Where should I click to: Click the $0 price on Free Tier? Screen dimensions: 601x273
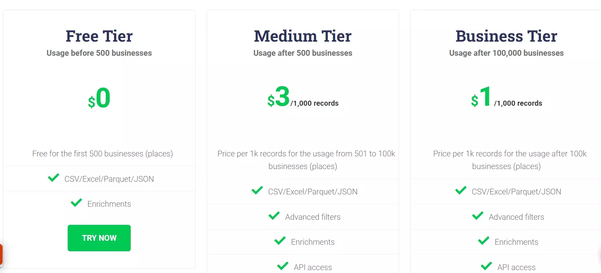(x=99, y=98)
